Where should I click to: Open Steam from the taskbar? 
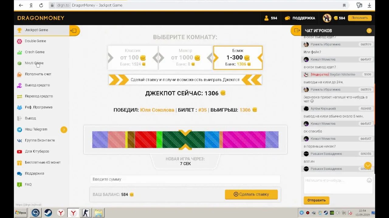point(48,213)
